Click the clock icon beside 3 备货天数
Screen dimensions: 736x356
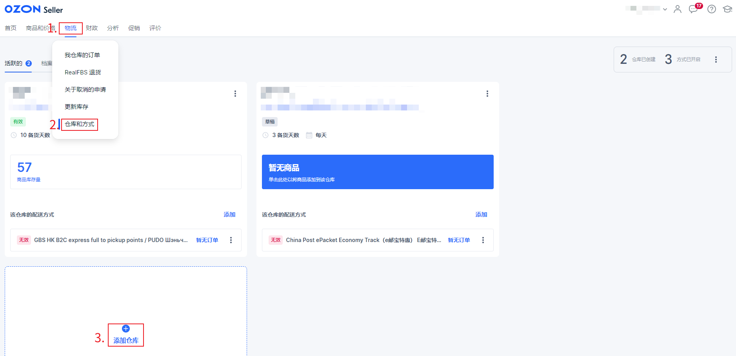(x=265, y=135)
